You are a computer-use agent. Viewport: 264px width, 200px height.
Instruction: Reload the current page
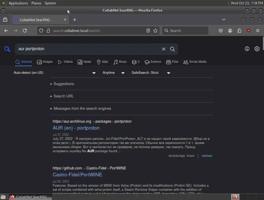25,31
